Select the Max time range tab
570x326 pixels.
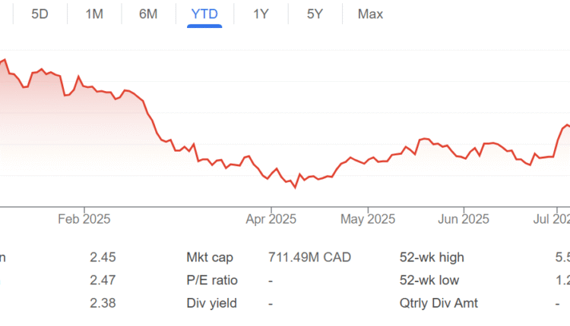pyautogui.click(x=370, y=14)
